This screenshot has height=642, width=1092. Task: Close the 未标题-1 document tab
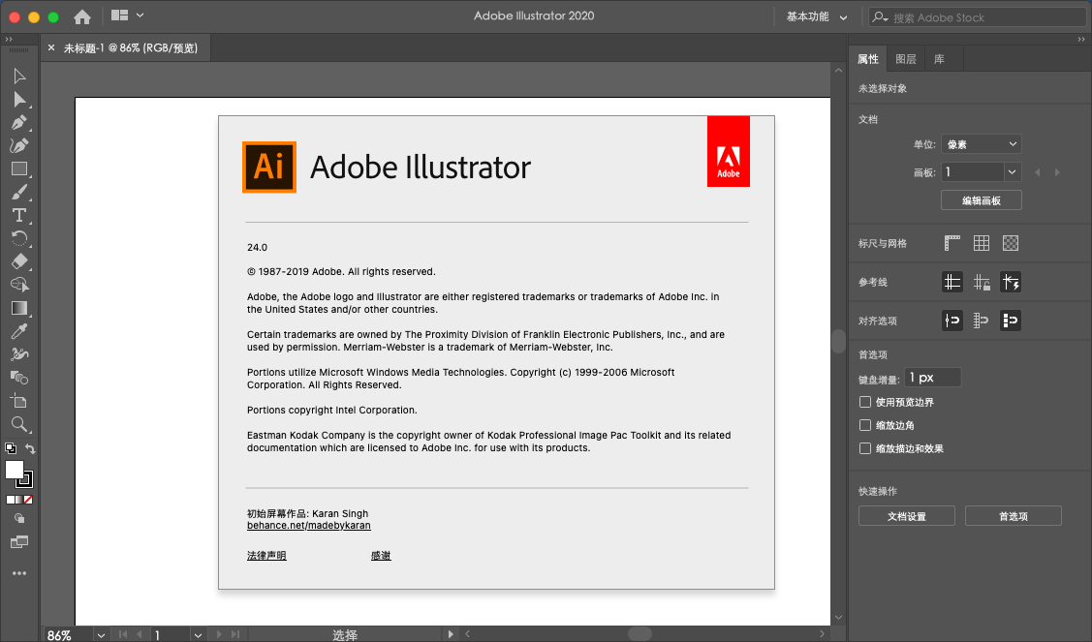point(50,48)
